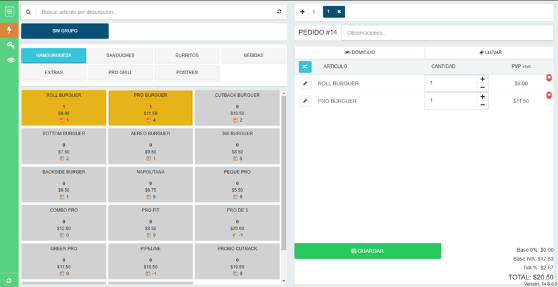
Task: Add GREEN PRO to the order
Action: [x=64, y=261]
